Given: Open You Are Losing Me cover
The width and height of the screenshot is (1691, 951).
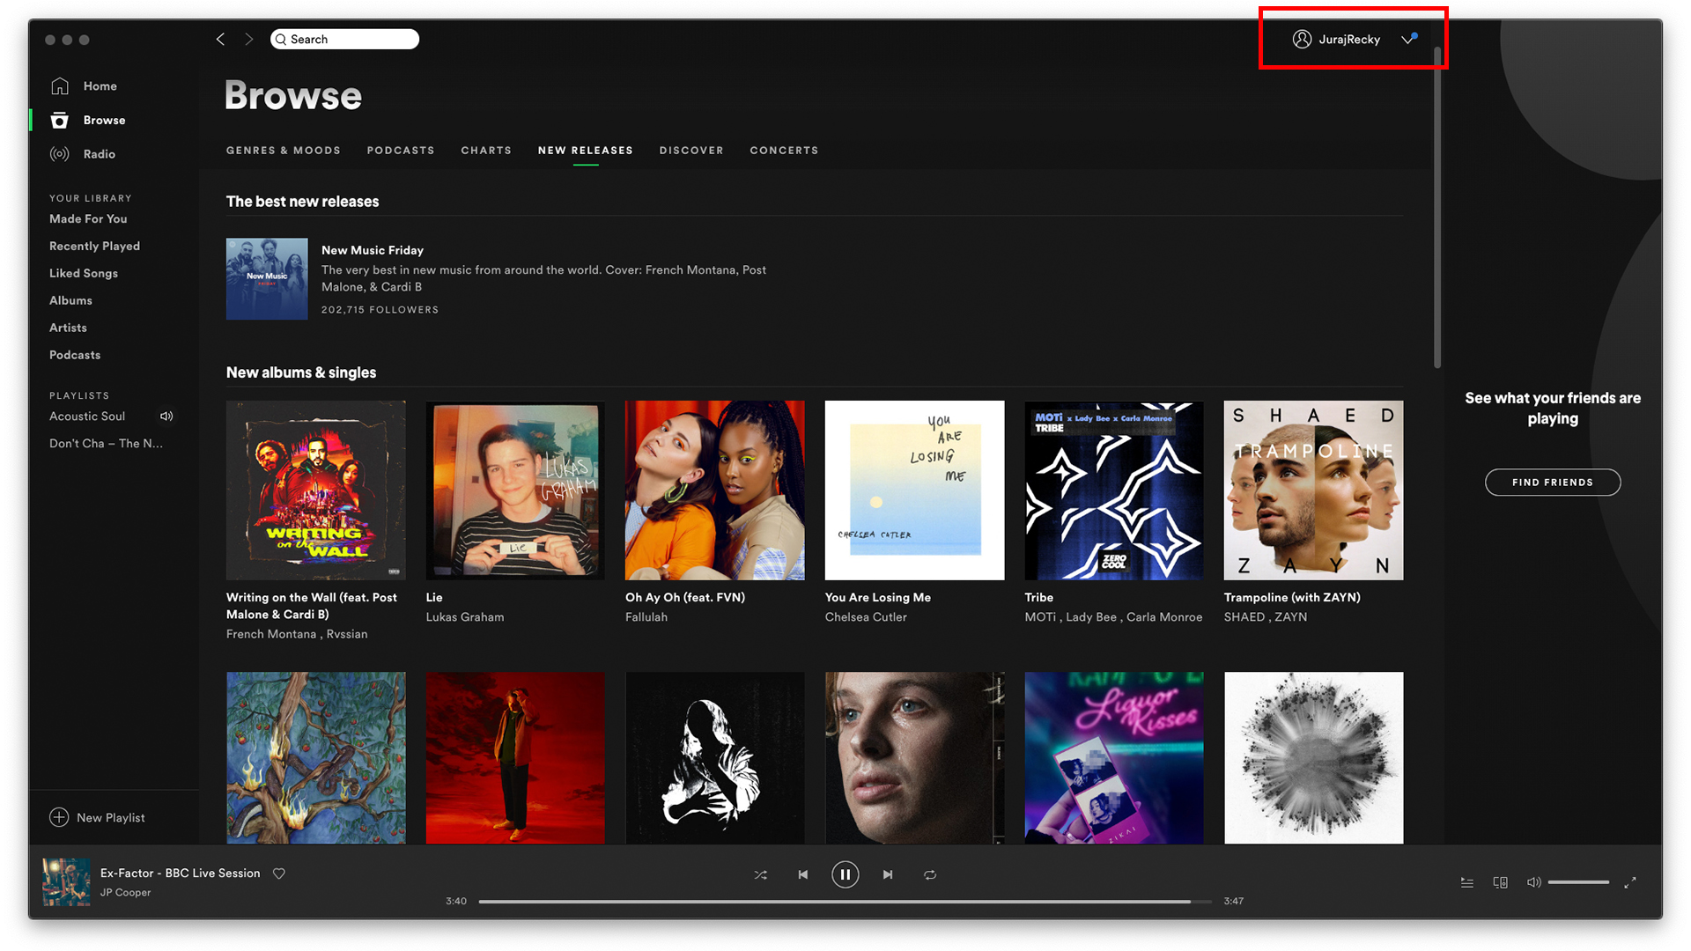Looking at the screenshot, I should pos(914,490).
